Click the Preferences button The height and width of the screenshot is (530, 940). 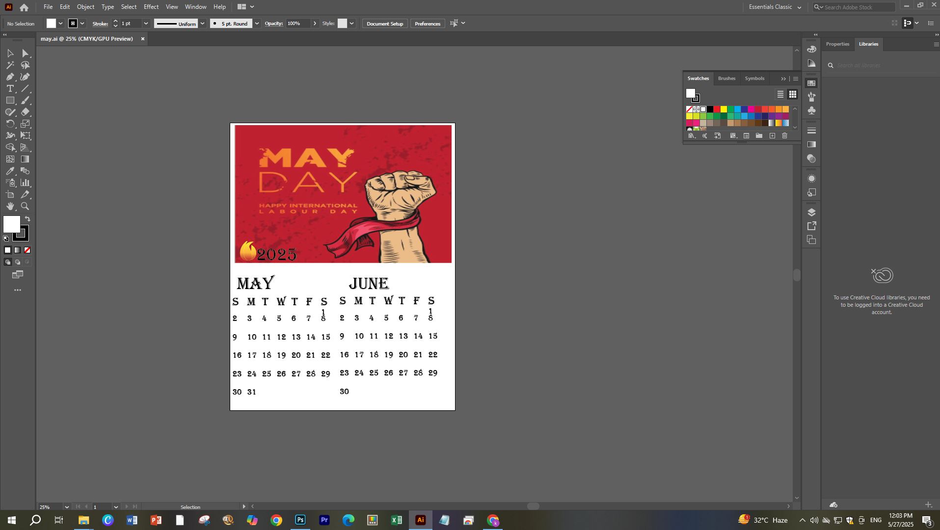click(427, 24)
